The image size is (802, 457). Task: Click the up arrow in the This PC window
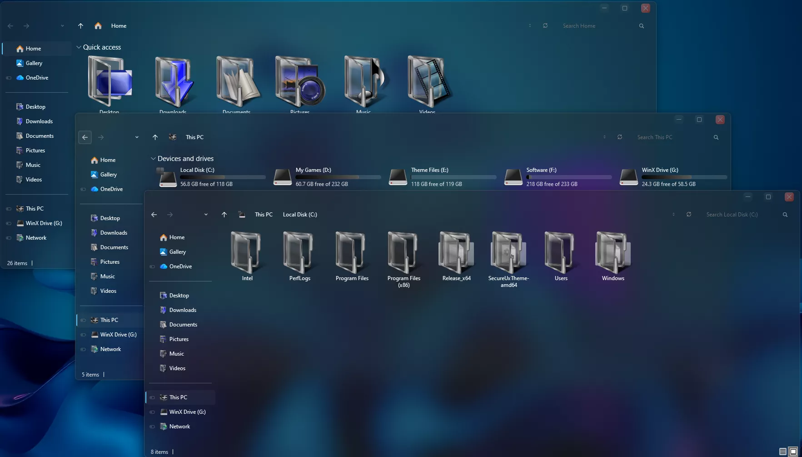click(155, 137)
